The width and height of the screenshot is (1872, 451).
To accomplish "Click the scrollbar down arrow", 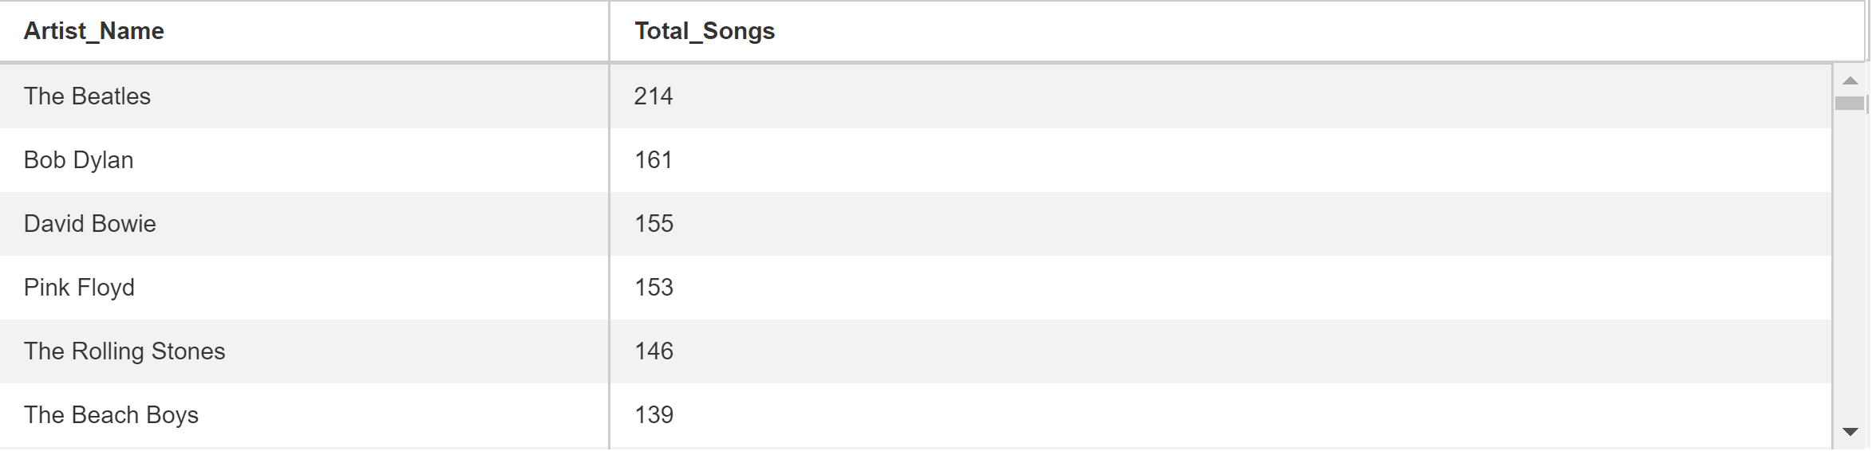I will pos(1850,432).
